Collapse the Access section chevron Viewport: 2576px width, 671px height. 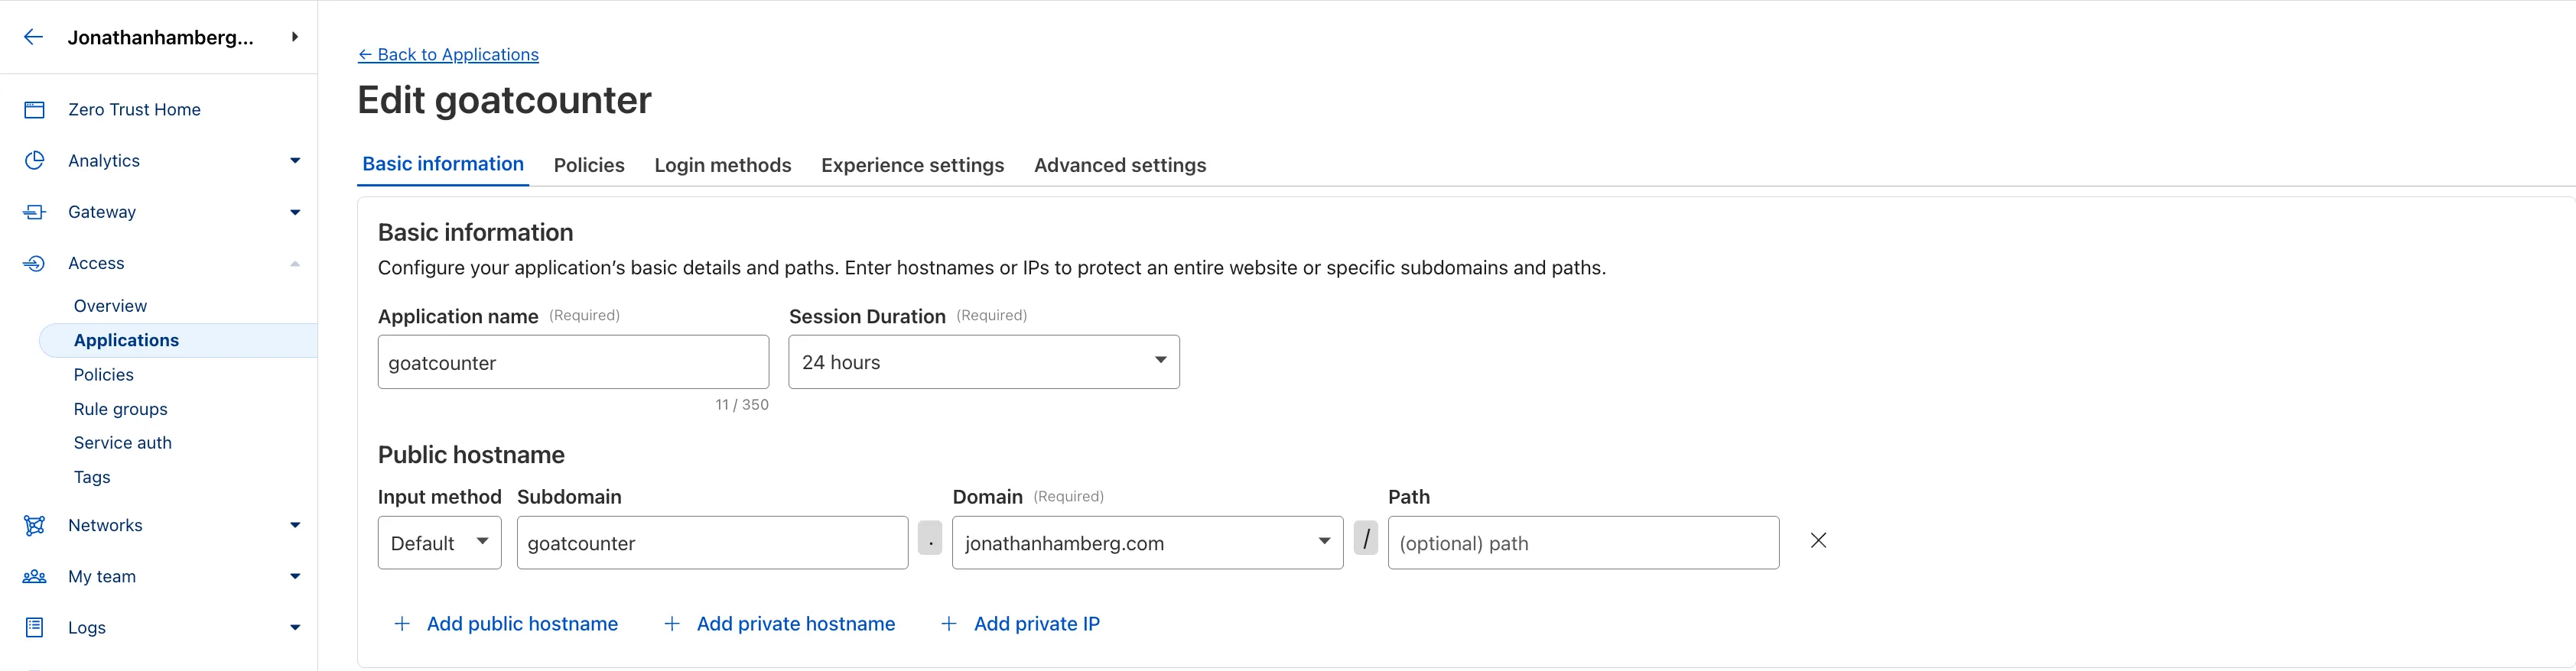295,264
